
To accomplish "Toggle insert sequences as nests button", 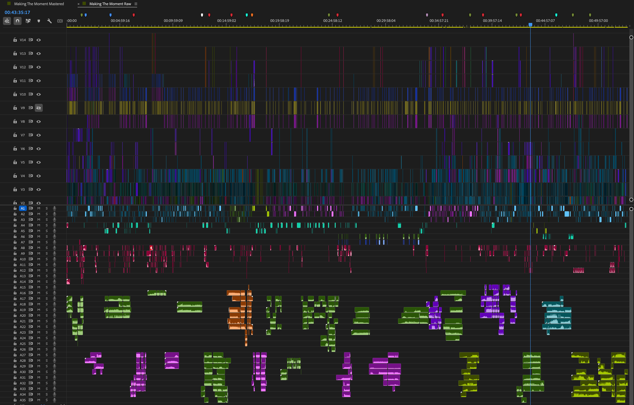I will 7,21.
